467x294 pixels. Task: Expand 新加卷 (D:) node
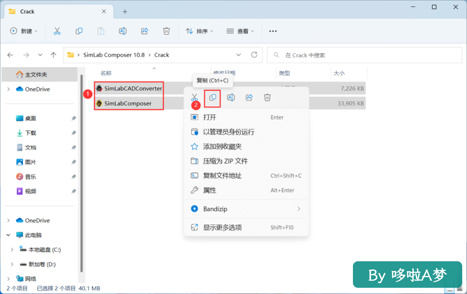point(12,264)
